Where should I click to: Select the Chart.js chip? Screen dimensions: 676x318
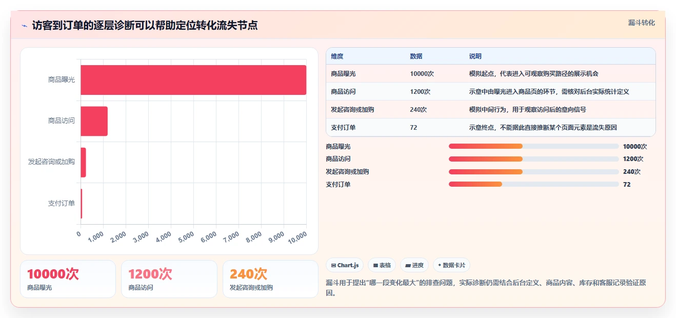coord(345,265)
